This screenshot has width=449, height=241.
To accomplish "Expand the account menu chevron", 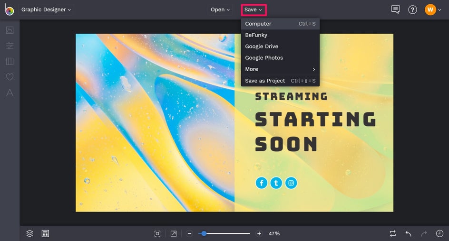I will point(439,10).
